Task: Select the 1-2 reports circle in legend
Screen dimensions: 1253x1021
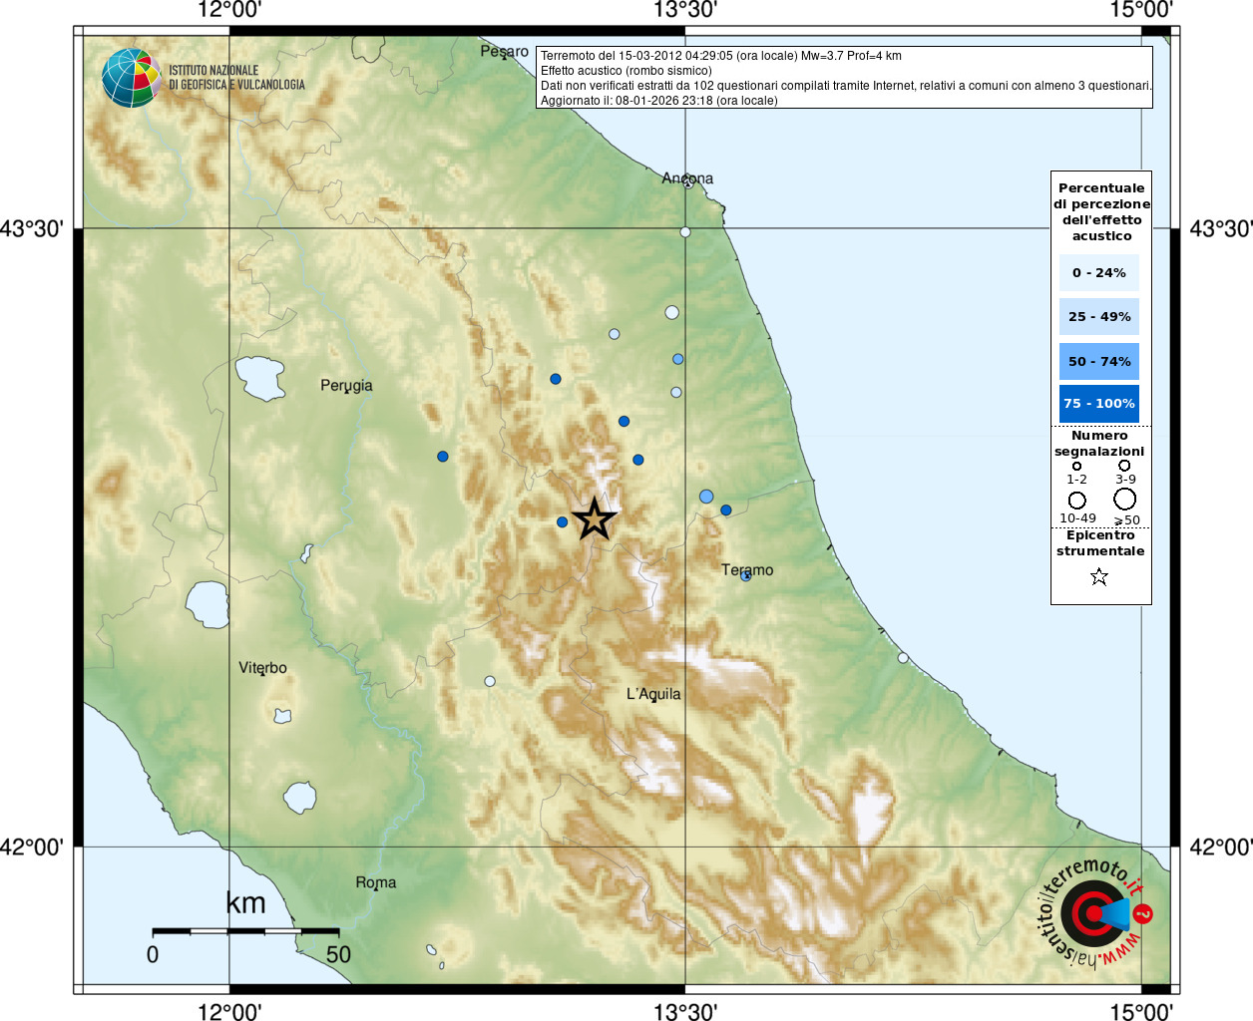Action: [x=1076, y=466]
